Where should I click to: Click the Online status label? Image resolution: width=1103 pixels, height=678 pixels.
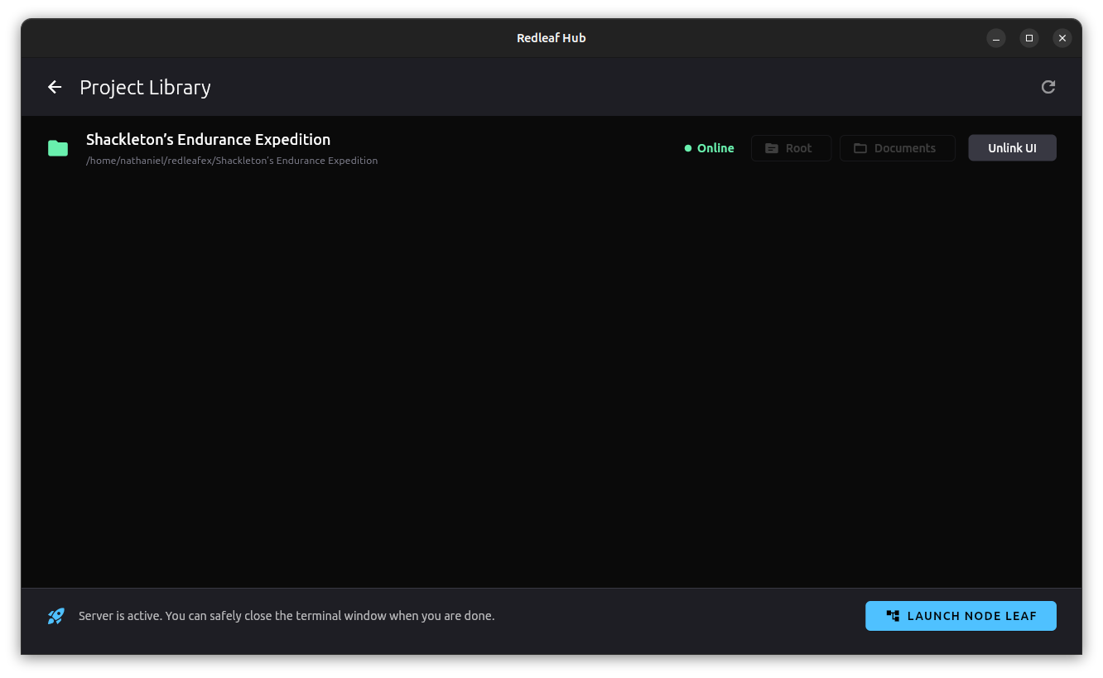(715, 148)
